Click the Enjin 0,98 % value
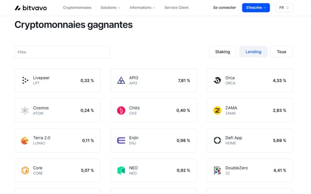The image size is (311, 194). coord(183,140)
